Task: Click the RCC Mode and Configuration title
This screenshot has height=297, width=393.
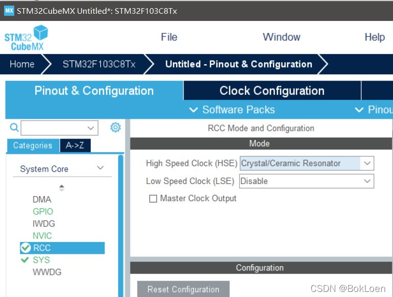Action: click(260, 128)
